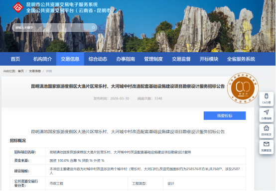Open the 首页 navigation tab
The width and height of the screenshot is (276, 191).
click(x=15, y=59)
